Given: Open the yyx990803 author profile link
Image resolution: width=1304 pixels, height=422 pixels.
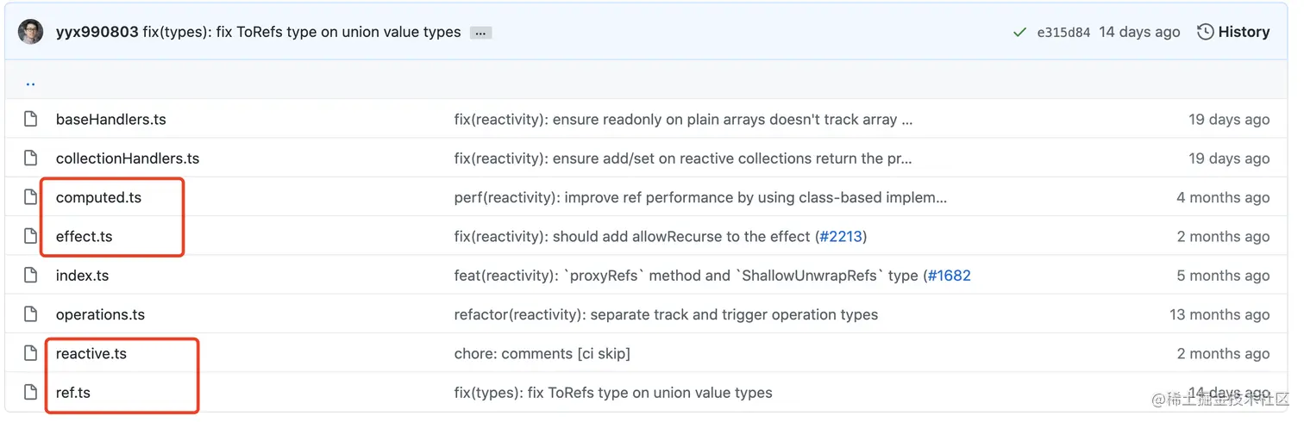Looking at the screenshot, I should (97, 32).
